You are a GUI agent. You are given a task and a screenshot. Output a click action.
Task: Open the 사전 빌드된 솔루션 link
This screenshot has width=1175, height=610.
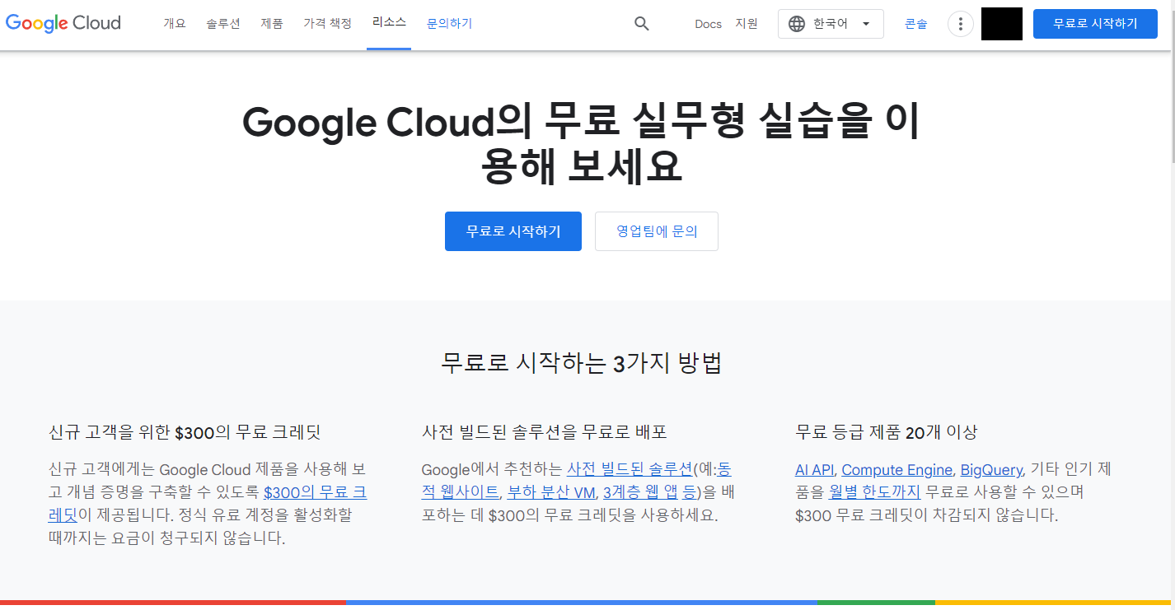630,469
